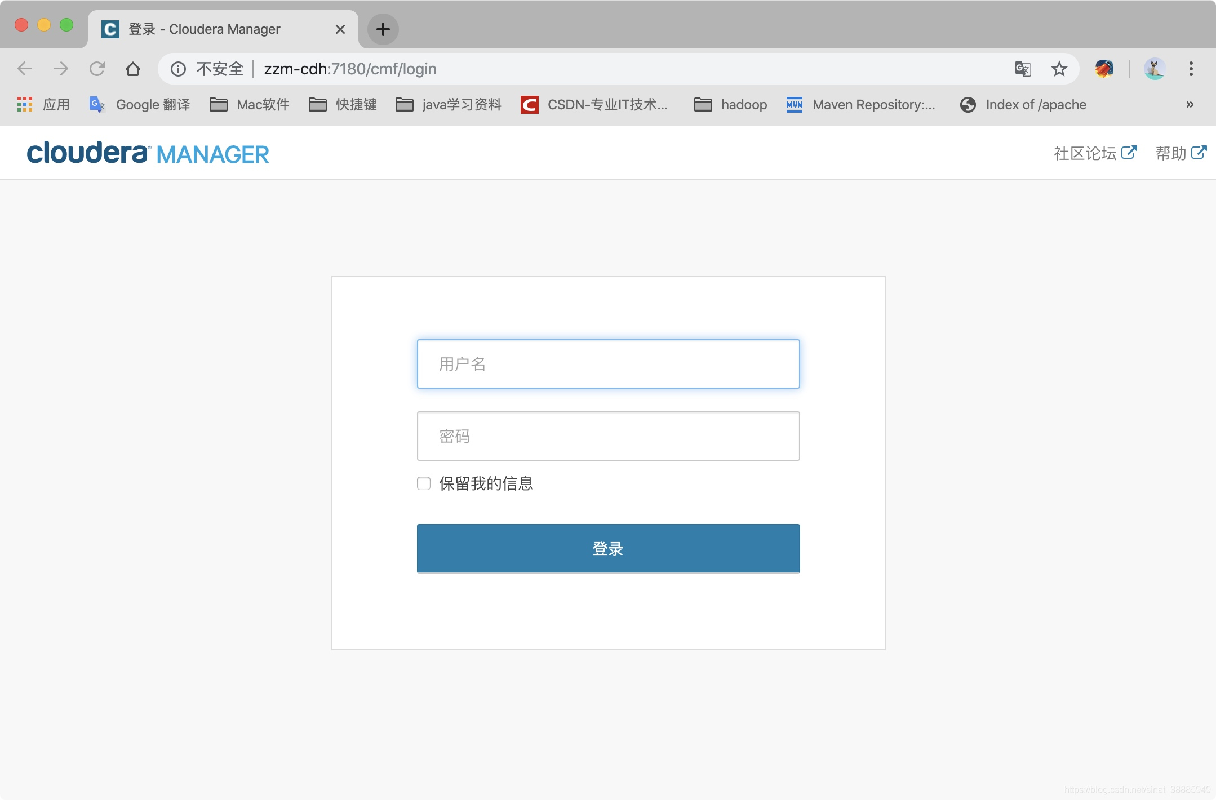Open the 快捷键 bookmark folder
The width and height of the screenshot is (1216, 800).
(x=343, y=104)
